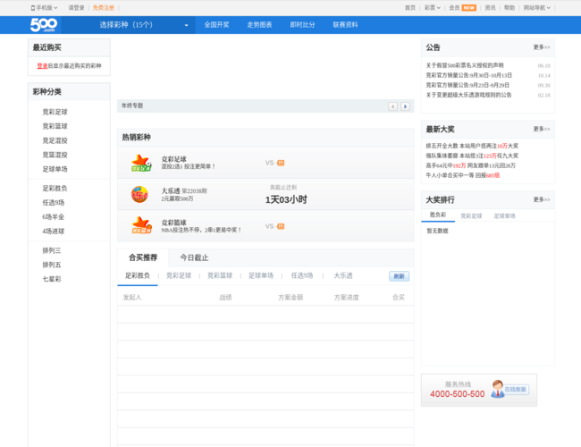Select the 胜负彩 tab in 大奖排行
Viewport: 581px width, 447px height.
click(x=438, y=215)
